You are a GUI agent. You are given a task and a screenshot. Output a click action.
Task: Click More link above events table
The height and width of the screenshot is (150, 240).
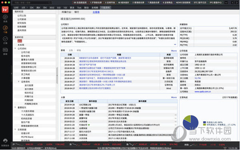[174, 97]
